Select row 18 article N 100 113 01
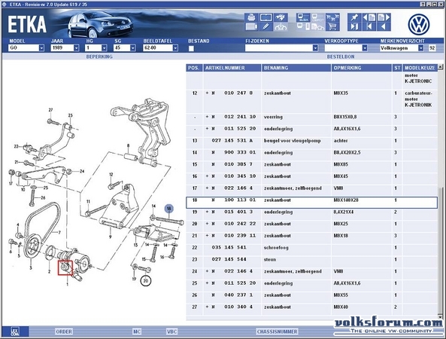Image resolution: width=446 pixels, height=339 pixels. pyautogui.click(x=311, y=203)
